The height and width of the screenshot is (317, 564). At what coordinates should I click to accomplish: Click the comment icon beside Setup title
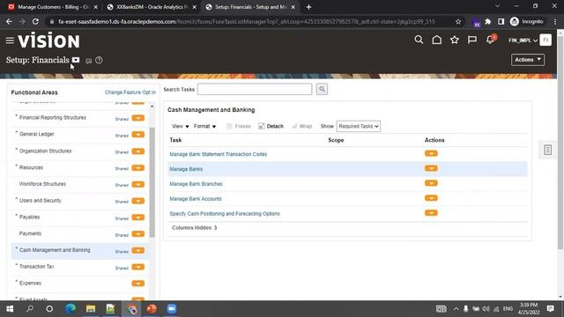pos(88,61)
